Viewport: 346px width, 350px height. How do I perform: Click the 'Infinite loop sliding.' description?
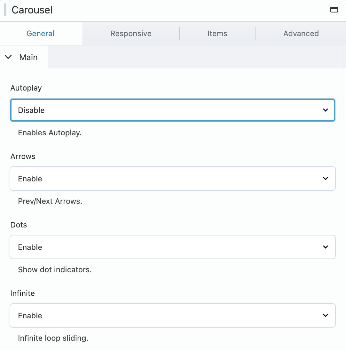coord(53,338)
